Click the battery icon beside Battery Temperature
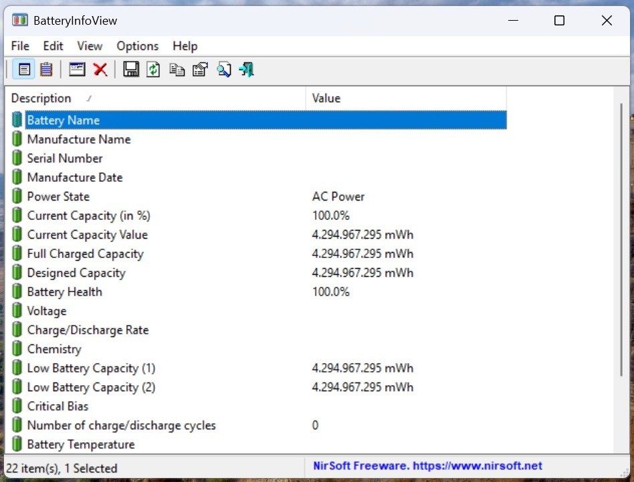The image size is (634, 482). pyautogui.click(x=17, y=444)
